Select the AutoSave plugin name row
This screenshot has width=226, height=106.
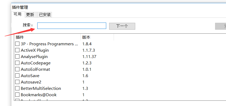point(30,76)
